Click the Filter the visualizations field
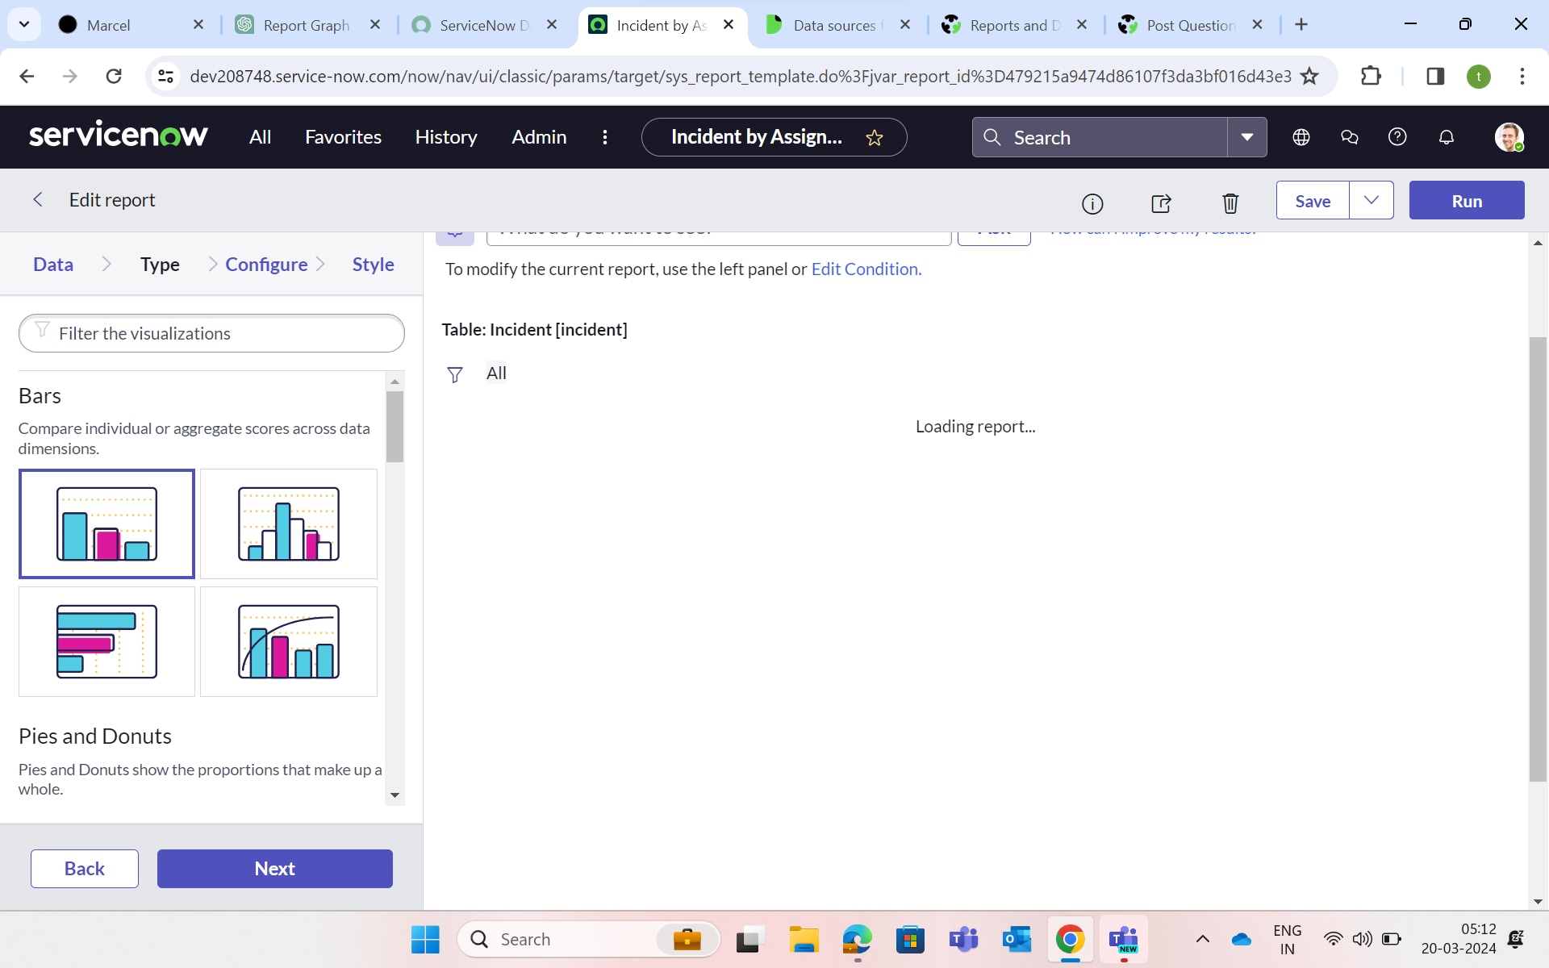1549x968 pixels. coord(211,333)
